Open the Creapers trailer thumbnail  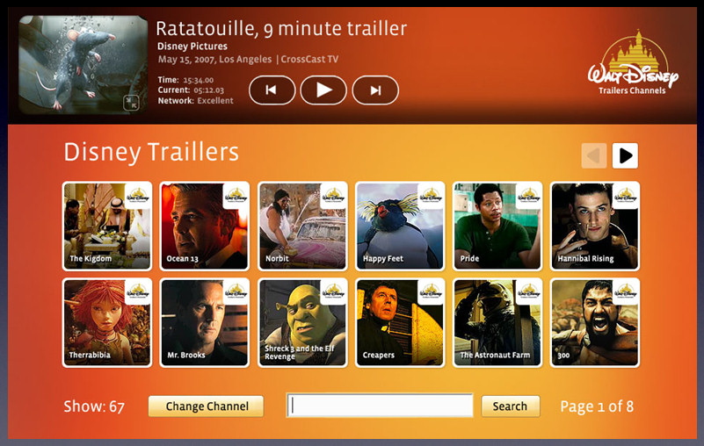pyautogui.click(x=400, y=322)
